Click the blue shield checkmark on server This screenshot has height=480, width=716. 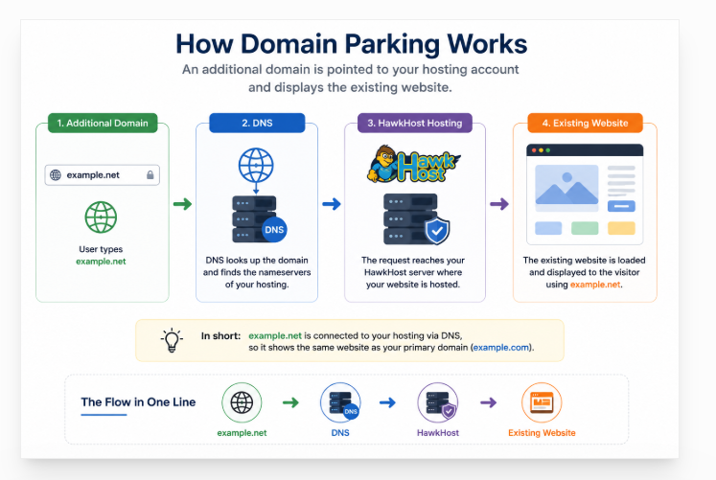(x=437, y=231)
